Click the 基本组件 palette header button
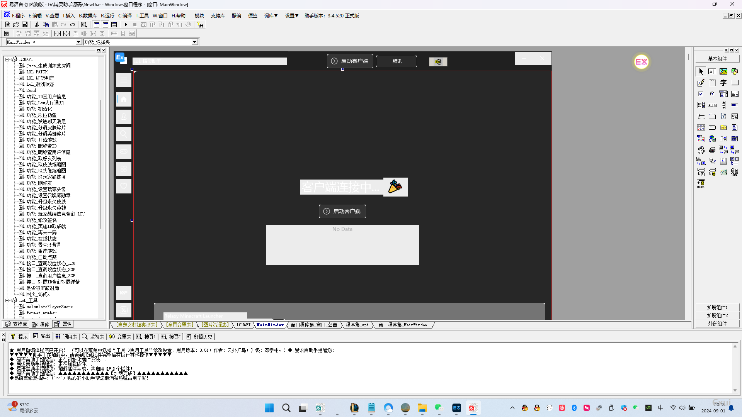Viewport: 742px width, 417px height. pos(717,59)
